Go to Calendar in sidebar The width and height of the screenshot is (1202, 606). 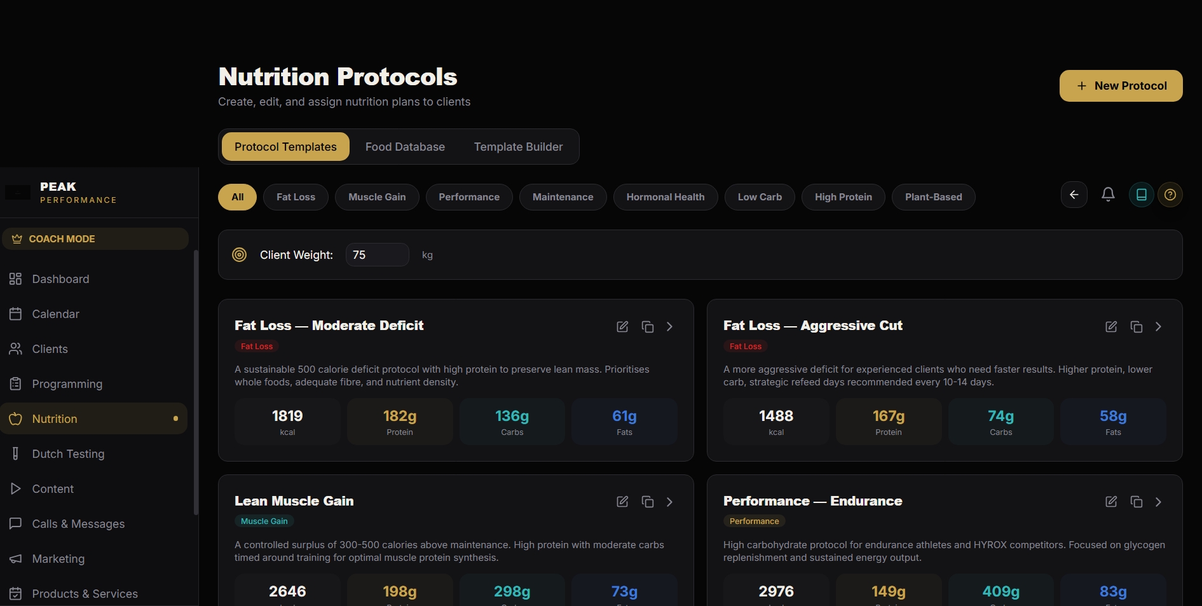(94, 314)
